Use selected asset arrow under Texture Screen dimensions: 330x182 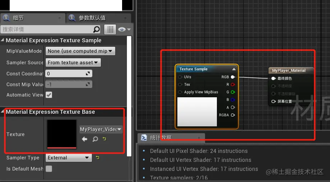click(85, 139)
